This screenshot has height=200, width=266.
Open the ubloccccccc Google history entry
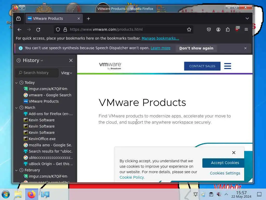click(x=48, y=158)
